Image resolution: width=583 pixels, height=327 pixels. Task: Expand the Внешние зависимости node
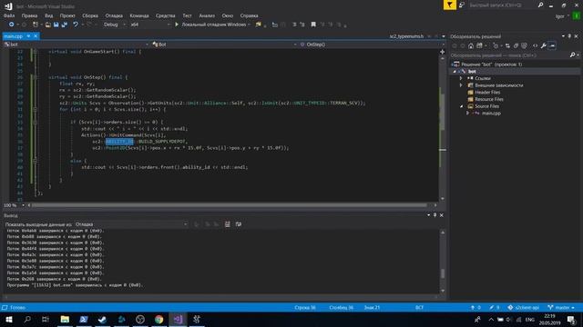click(x=461, y=85)
